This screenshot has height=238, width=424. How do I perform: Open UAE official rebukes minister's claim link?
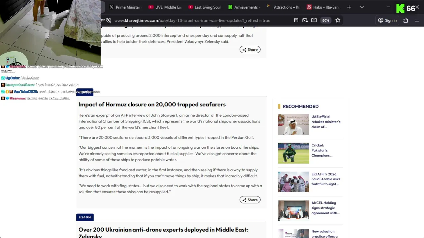pyautogui.click(x=326, y=122)
